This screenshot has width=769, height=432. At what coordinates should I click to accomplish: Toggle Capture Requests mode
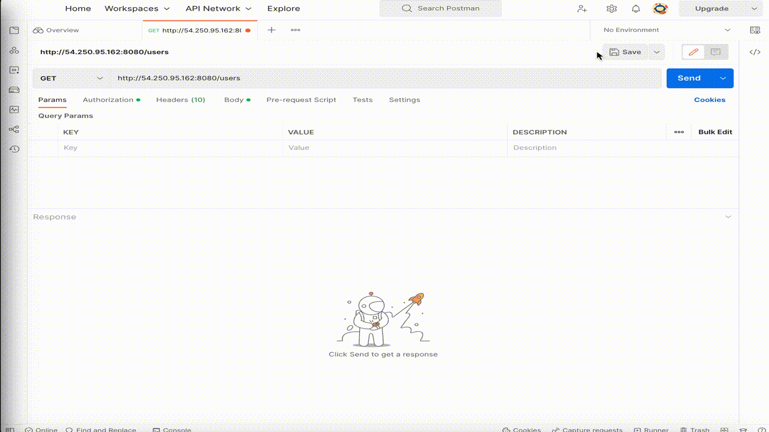tap(588, 430)
